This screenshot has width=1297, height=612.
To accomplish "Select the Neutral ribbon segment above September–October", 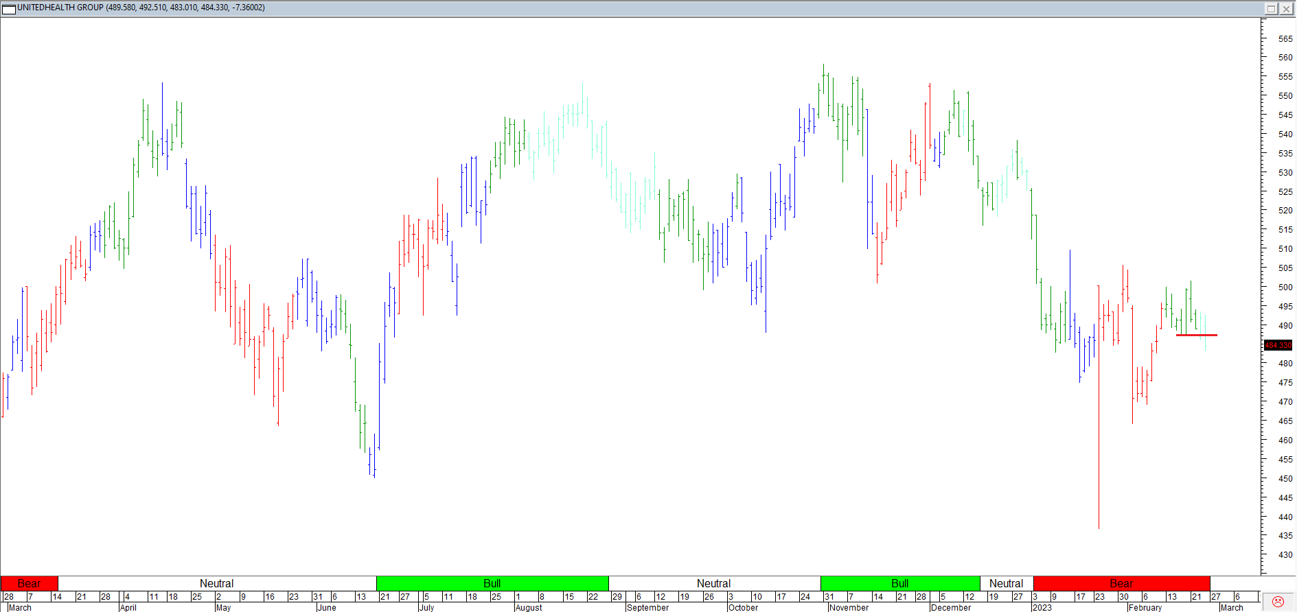I will [x=714, y=583].
